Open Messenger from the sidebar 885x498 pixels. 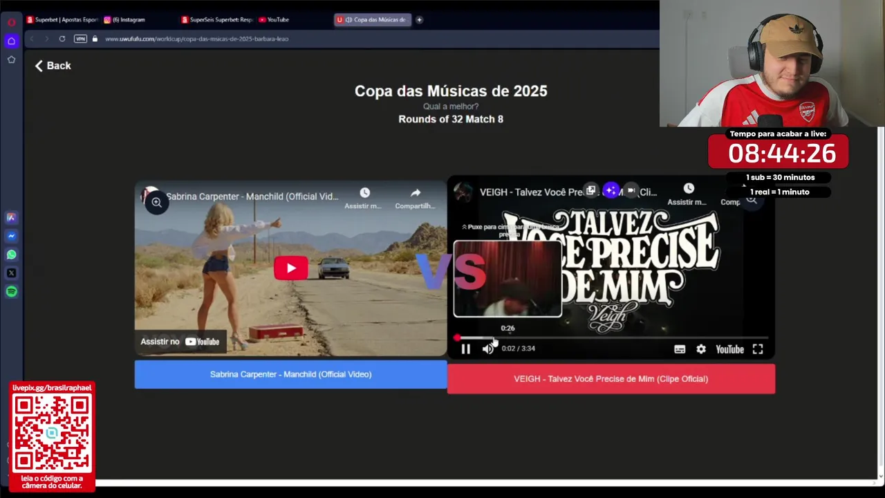11,236
